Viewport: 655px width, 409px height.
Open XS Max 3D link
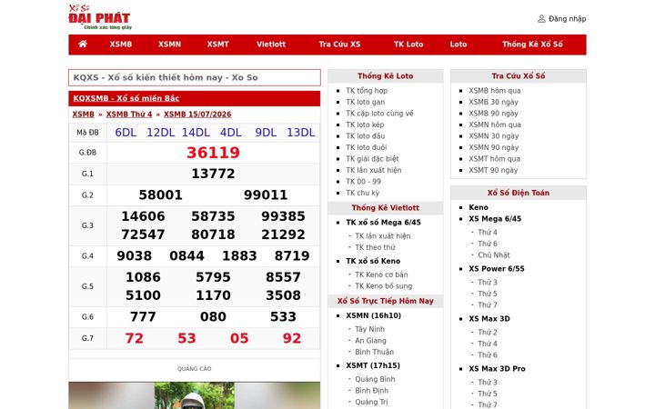tap(489, 319)
